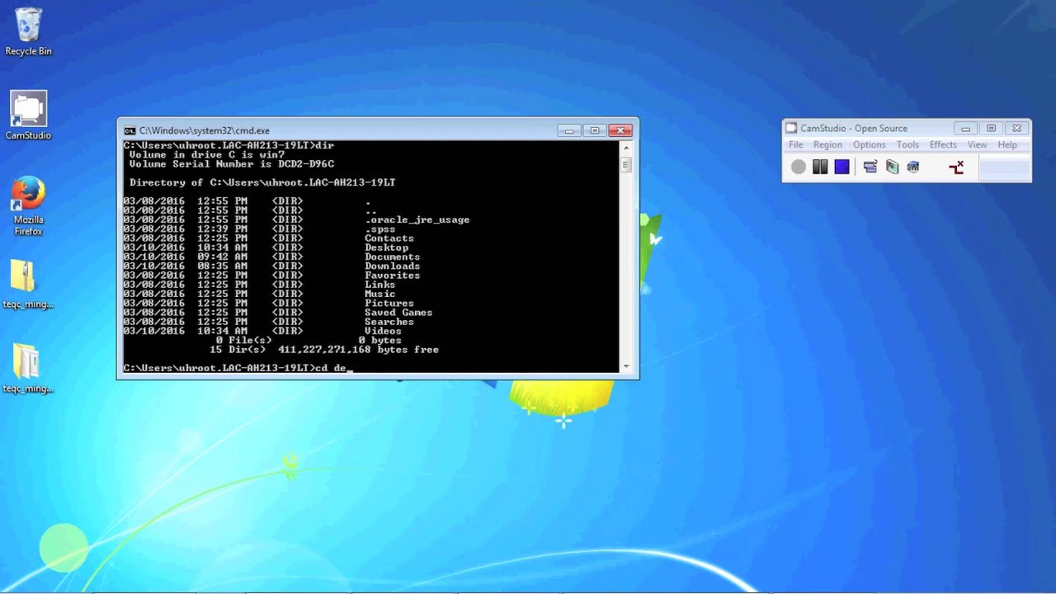
Task: Click the '.oracle_jre_usage' entry in cmd
Action: (417, 219)
